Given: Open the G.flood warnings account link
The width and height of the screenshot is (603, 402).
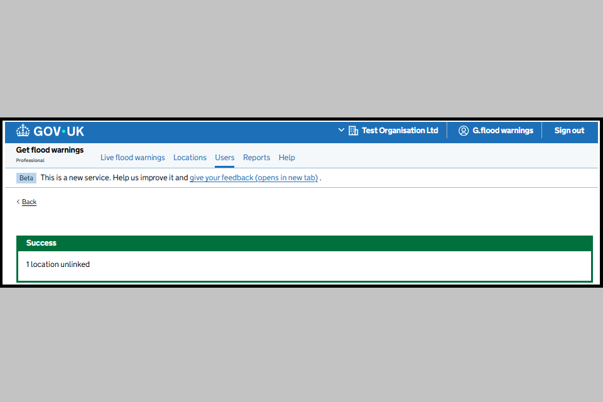Looking at the screenshot, I should coord(503,131).
